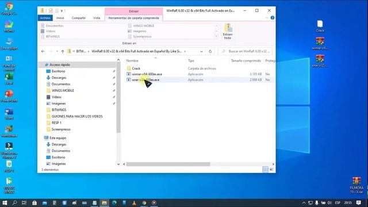Viewport: 368px width, 207px height.
Task: Click the Buscar en WinRaR search field
Action: coord(246,51)
